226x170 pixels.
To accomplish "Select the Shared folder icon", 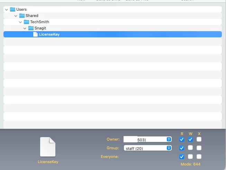I will click(22, 16).
